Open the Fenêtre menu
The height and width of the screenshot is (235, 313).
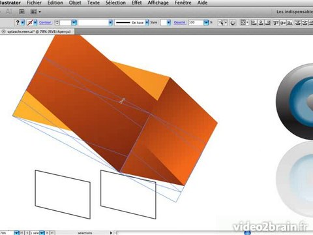tap(183, 3)
